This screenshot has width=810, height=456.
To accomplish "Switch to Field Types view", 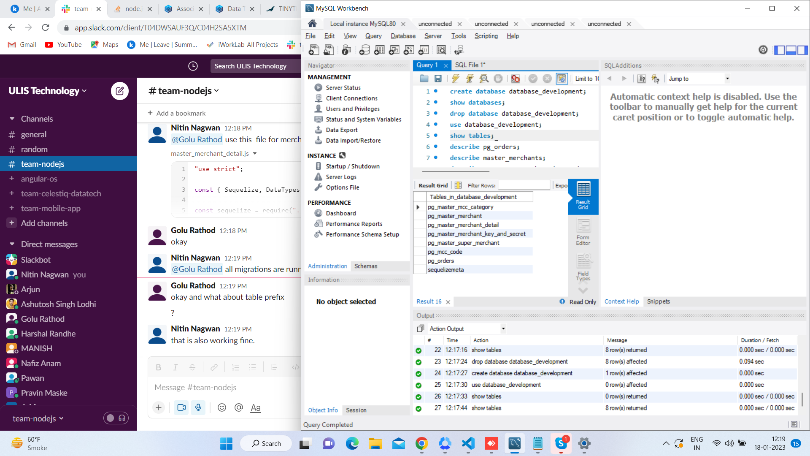I will click(583, 268).
